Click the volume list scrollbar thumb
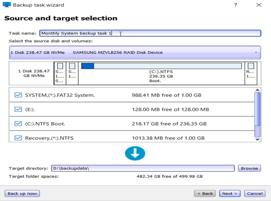The height and width of the screenshot is (201, 271). [257, 109]
